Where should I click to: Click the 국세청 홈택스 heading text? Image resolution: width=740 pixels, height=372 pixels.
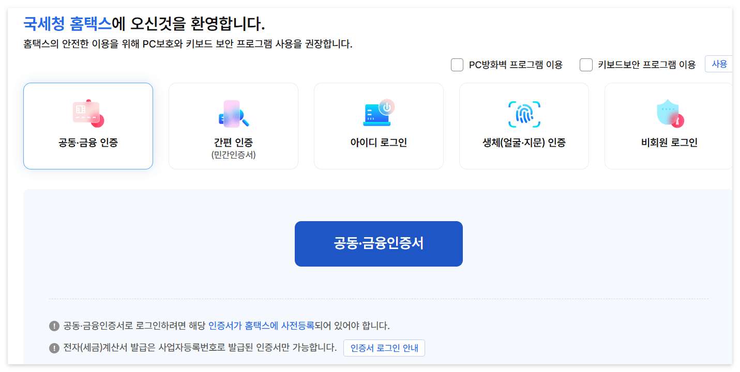pos(67,24)
